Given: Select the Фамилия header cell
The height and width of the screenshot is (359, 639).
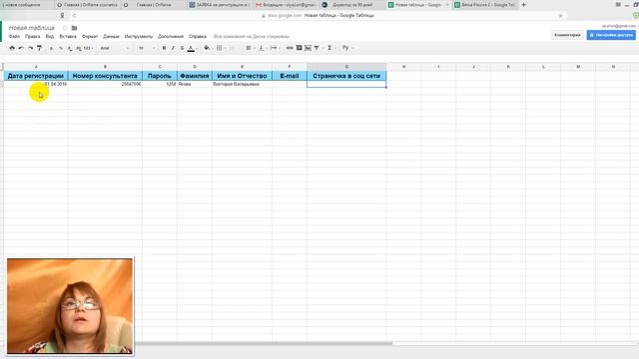Looking at the screenshot, I should [195, 76].
